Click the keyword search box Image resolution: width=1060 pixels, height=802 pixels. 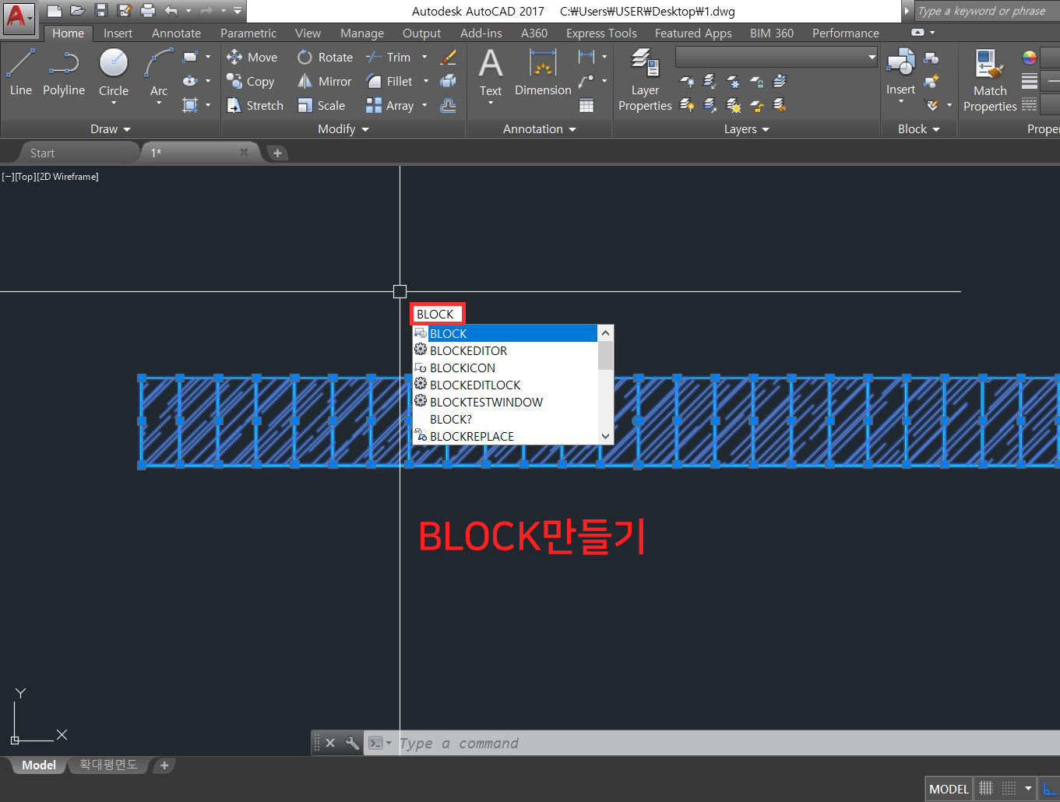click(986, 11)
